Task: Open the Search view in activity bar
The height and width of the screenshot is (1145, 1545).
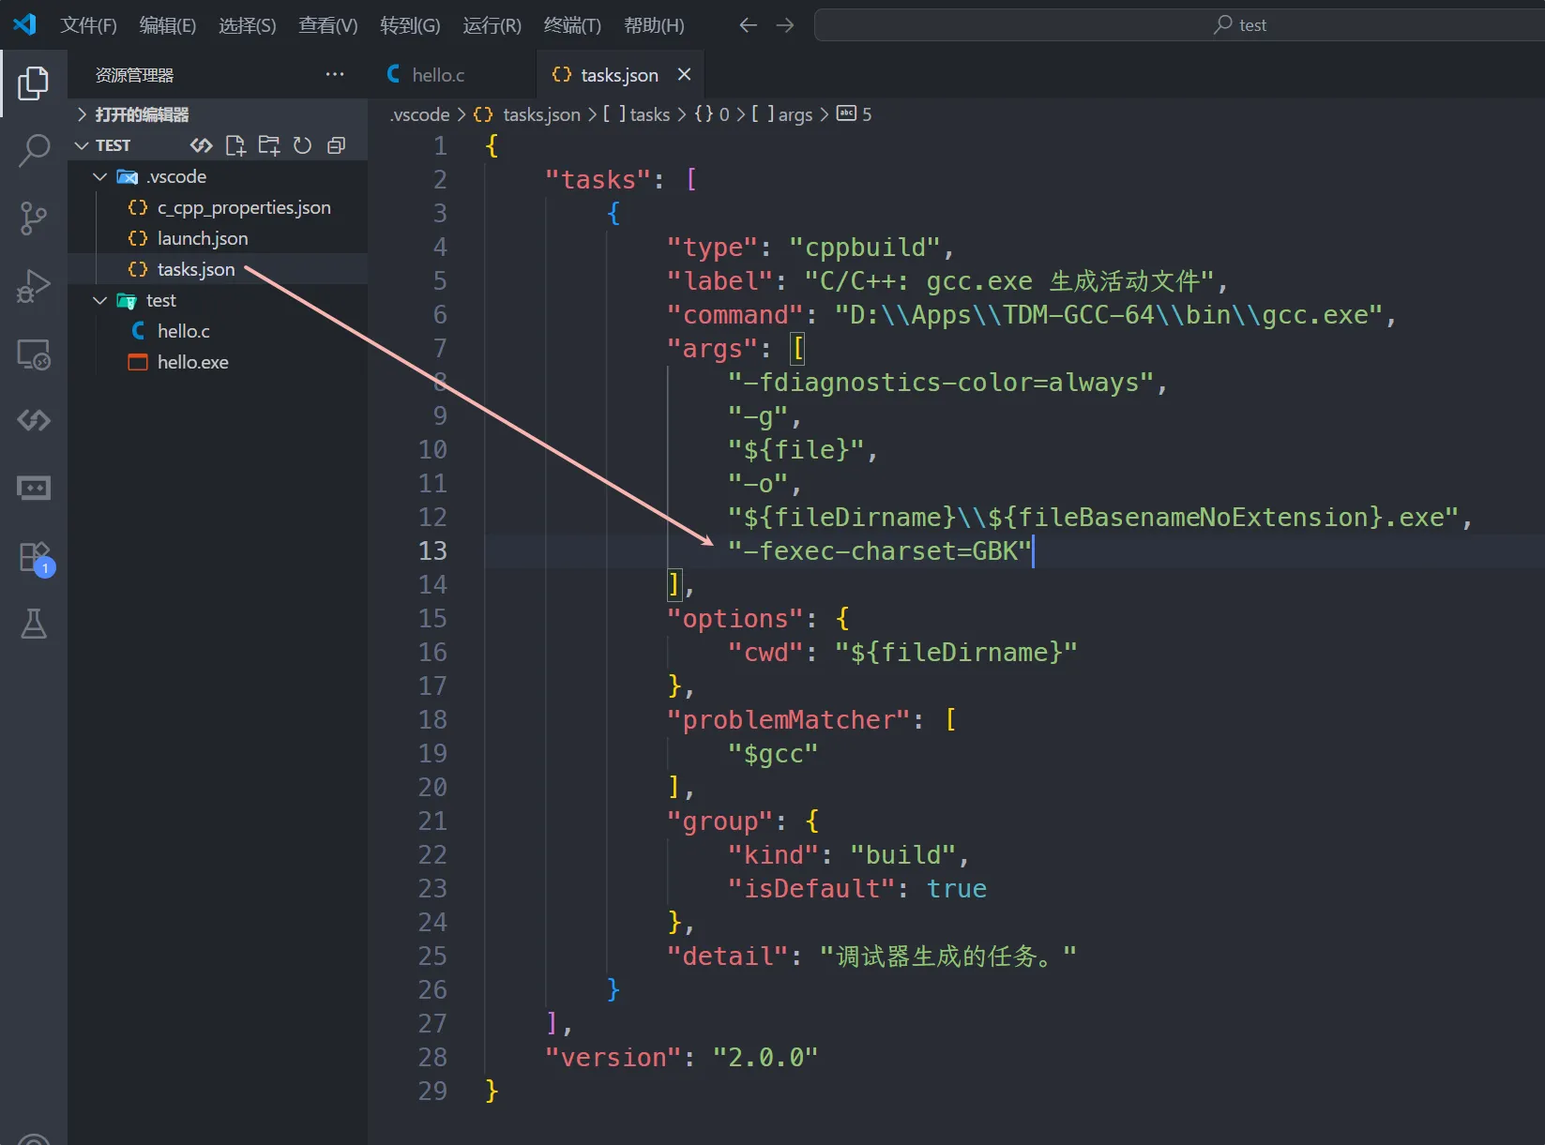Action: [x=34, y=150]
